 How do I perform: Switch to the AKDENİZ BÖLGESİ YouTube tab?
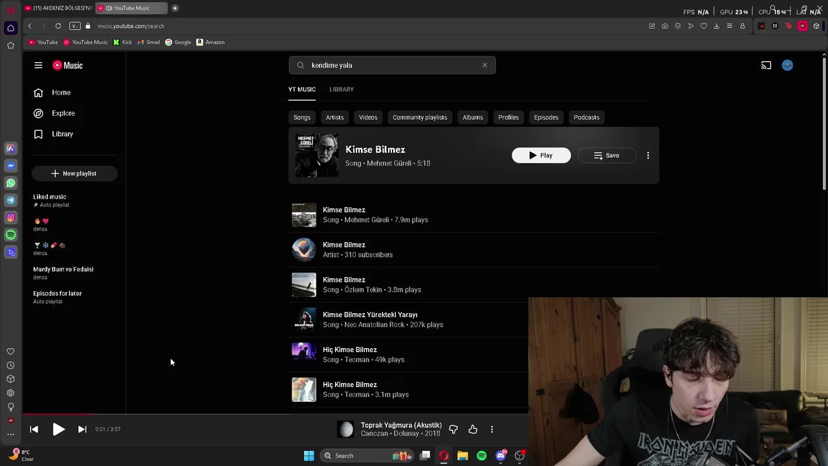(58, 8)
